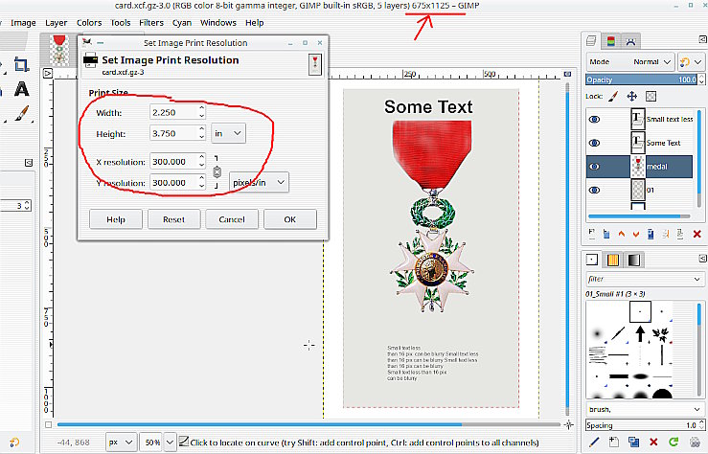708x454 pixels.
Task: Toggle lock pixels paintbrush icon
Action: click(613, 96)
